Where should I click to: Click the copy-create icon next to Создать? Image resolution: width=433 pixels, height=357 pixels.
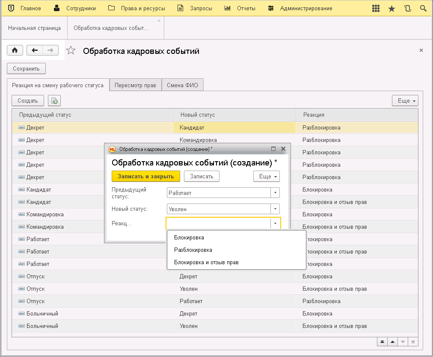pyautogui.click(x=54, y=101)
